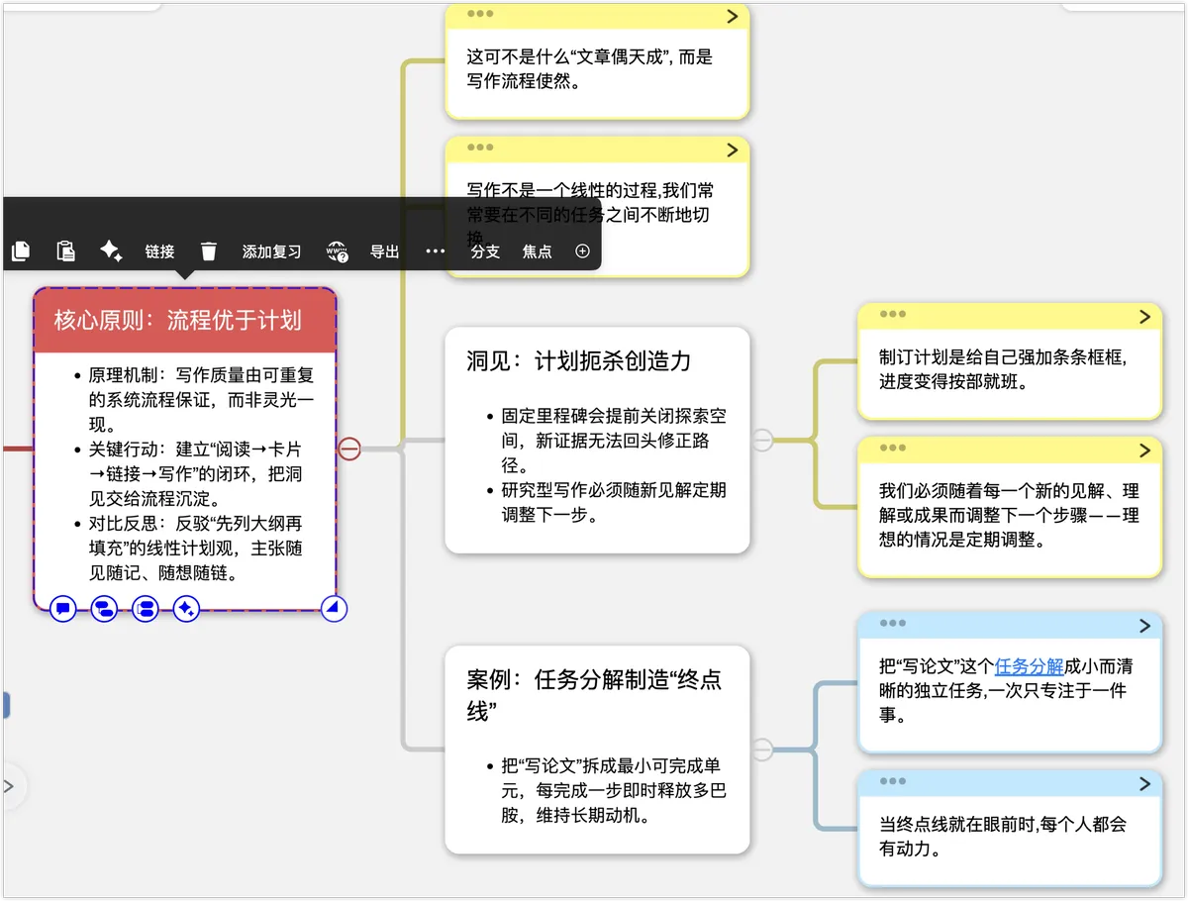This screenshot has width=1188, height=901.
Task: Click the copy icon in the dark toolbar
Action: coord(20,251)
